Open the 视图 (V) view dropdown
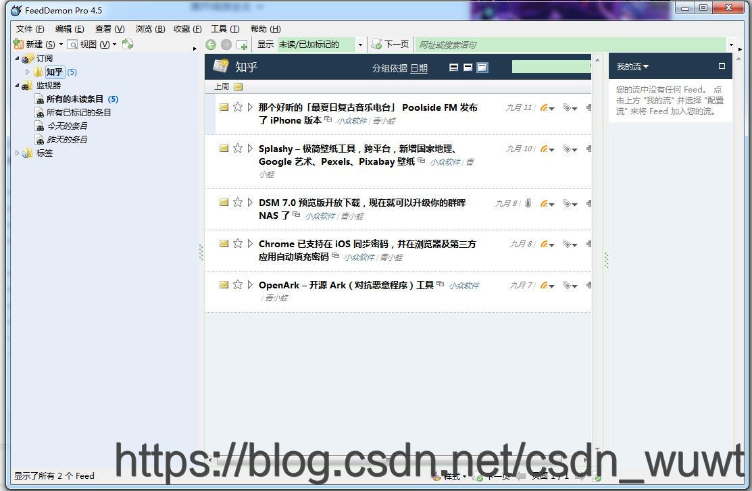This screenshot has height=491, width=752. point(92,45)
